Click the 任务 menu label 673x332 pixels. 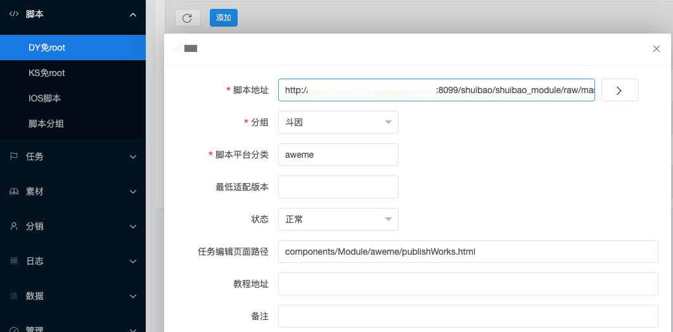point(35,156)
